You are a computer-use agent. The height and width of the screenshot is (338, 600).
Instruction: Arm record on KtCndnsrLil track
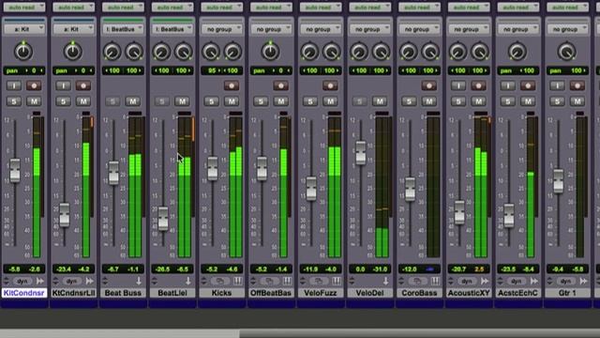(x=83, y=85)
